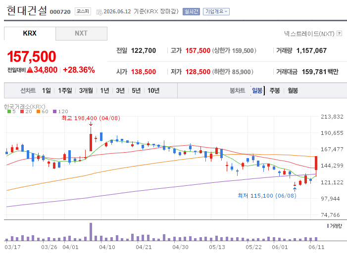Click the 04/10 date axis label
The width and height of the screenshot is (347, 254).
tap(107, 247)
